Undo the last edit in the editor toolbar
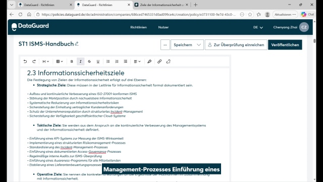Screen dimensions: 323x182 [25, 62]
